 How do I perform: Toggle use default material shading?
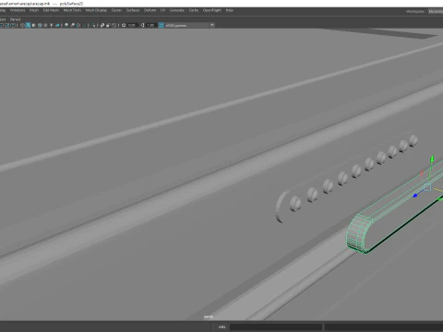pyautogui.click(x=34, y=25)
